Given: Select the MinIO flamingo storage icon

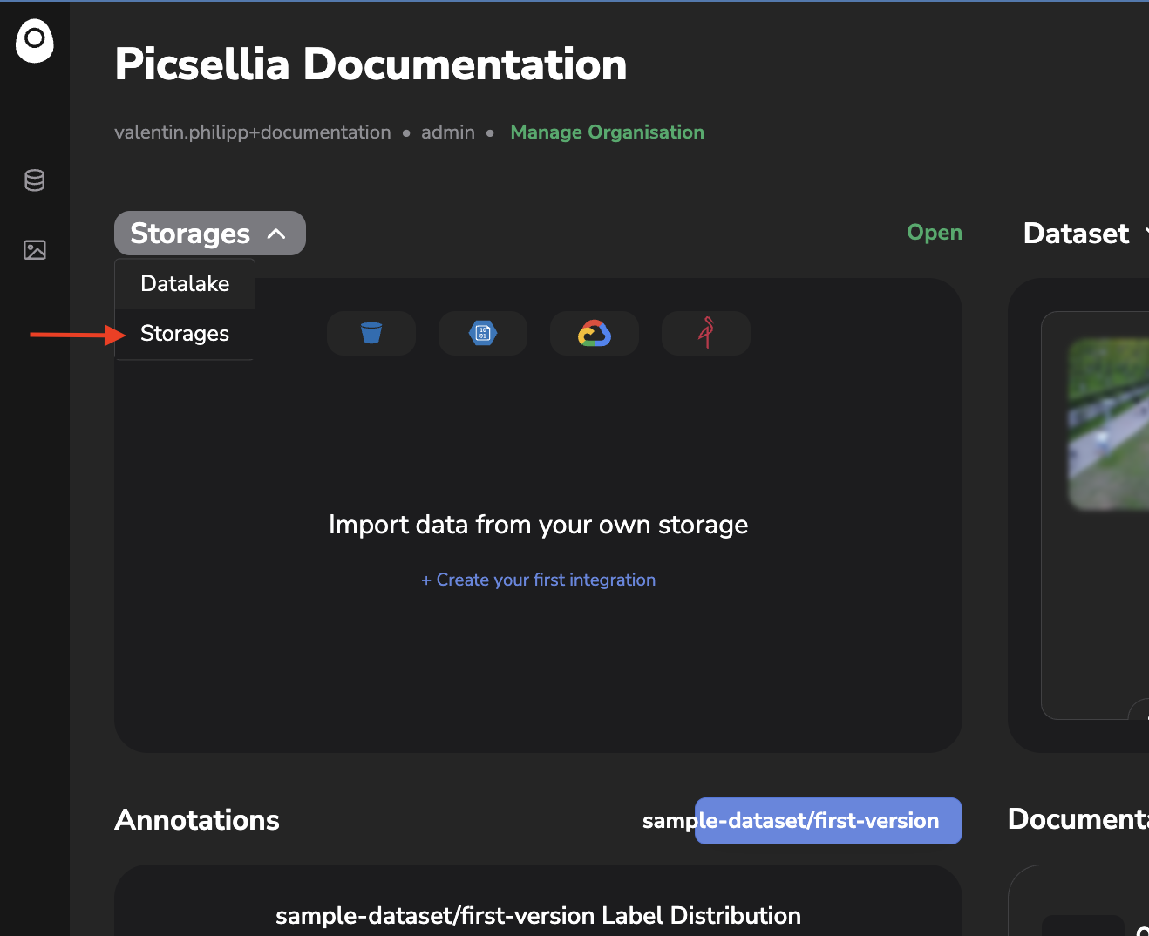Looking at the screenshot, I should [x=706, y=333].
